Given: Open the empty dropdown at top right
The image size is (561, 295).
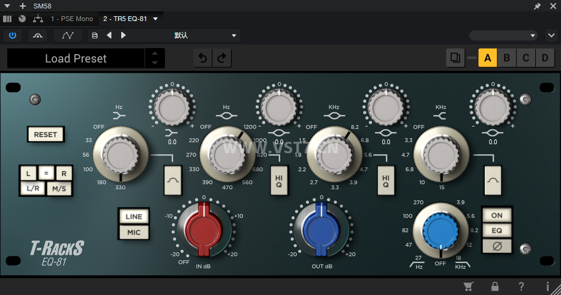Looking at the screenshot, I should (x=503, y=35).
